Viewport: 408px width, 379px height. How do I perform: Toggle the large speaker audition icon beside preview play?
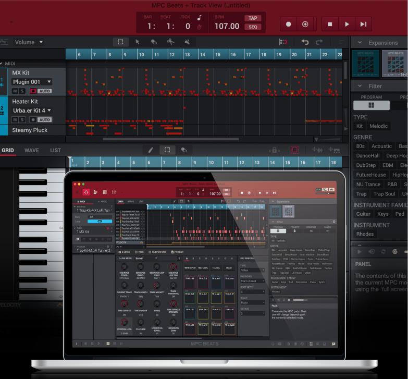click(x=372, y=251)
